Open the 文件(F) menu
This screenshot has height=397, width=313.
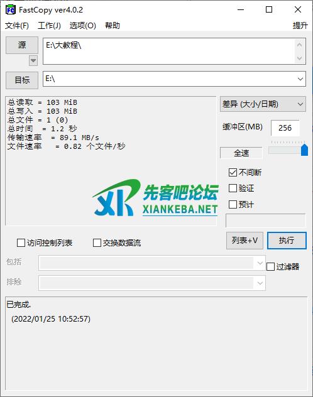point(17,26)
